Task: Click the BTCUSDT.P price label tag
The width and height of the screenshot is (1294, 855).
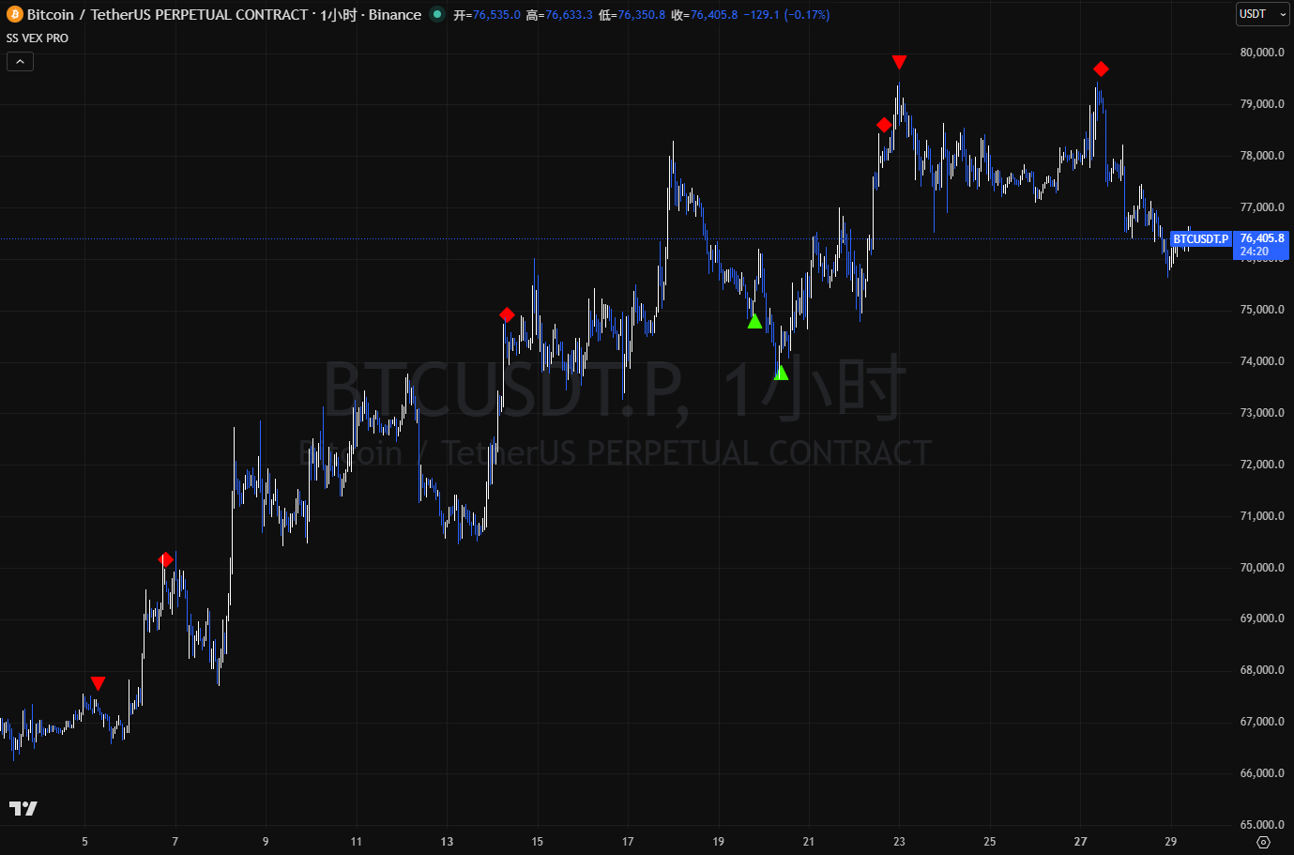Action: (1200, 239)
